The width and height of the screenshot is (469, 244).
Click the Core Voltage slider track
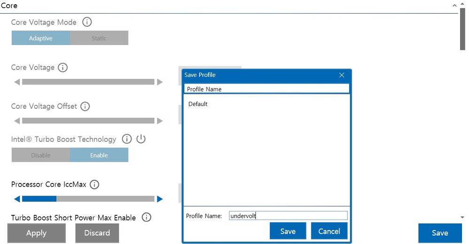coord(88,82)
